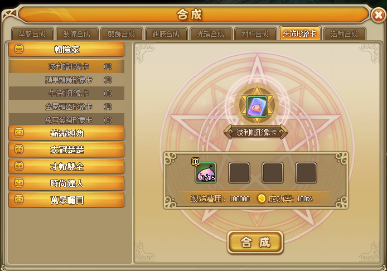387x271 pixels.
Task: Expand the 才帽雙全 category
Action: pos(66,166)
